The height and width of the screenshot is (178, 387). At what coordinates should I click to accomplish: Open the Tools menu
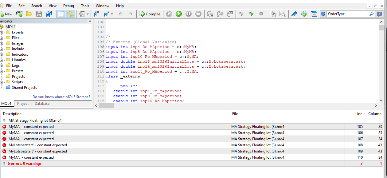pos(85,6)
